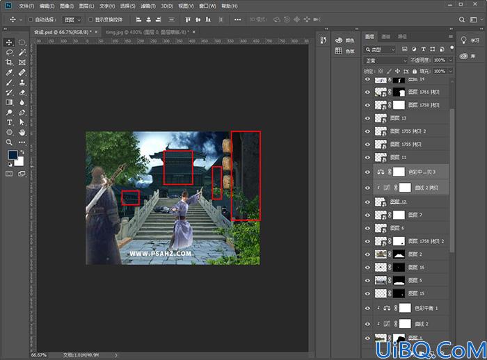Open the 编辑(E) menu
Image resolution: width=487 pixels, height=360 pixels.
[x=47, y=6]
